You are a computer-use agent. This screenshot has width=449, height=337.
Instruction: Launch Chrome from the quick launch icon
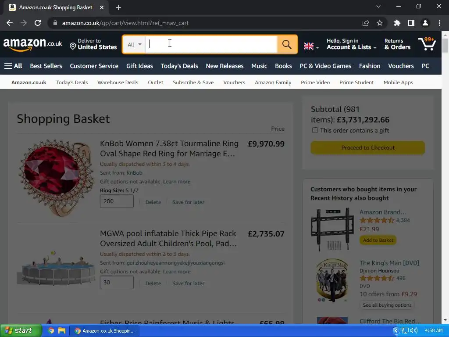51,331
